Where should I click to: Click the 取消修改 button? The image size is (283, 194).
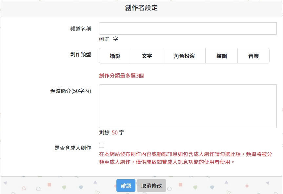coord(152,185)
